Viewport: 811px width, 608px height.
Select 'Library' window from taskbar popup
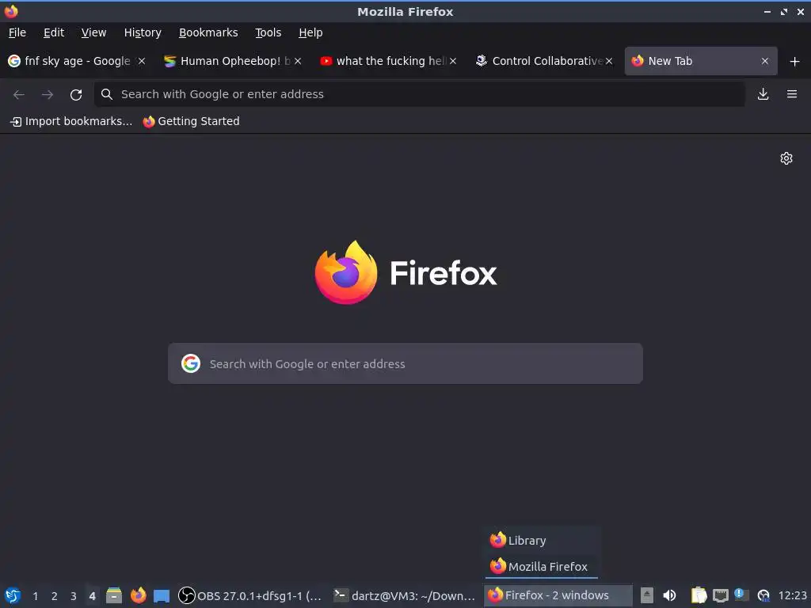(542, 540)
